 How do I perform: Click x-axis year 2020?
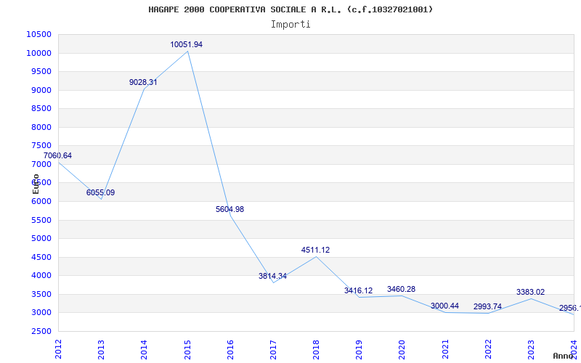click(402, 349)
